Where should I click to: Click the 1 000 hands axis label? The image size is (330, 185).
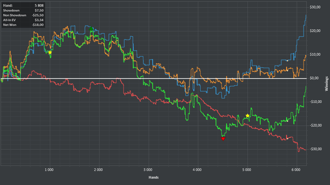point(49,170)
